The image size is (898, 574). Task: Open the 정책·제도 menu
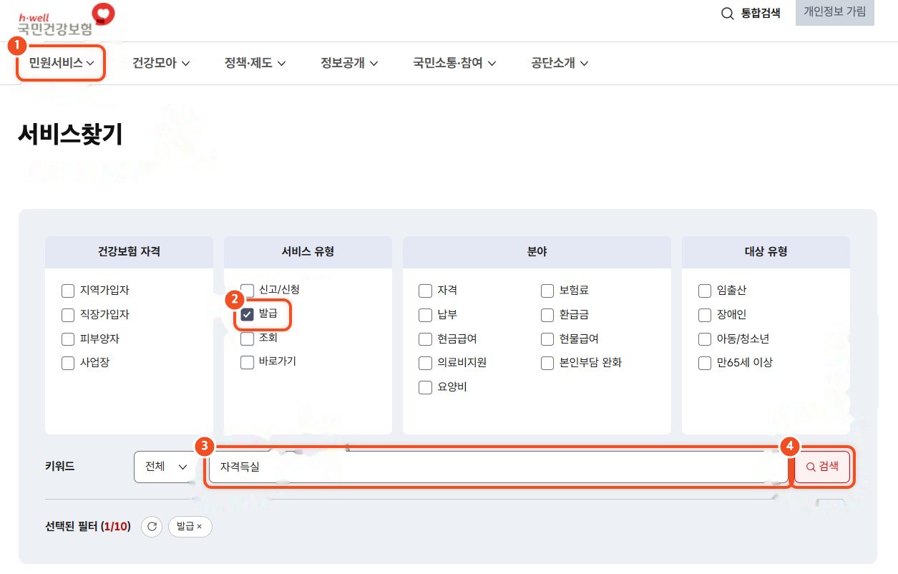pos(255,63)
